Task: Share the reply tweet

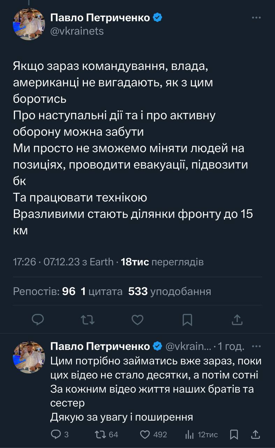Action: 255,434
